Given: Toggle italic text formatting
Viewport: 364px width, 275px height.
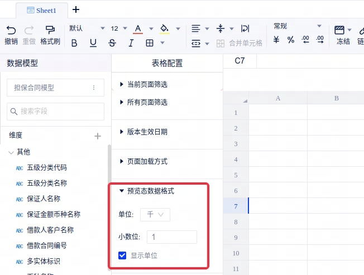Looking at the screenshot, I should coord(131,43).
